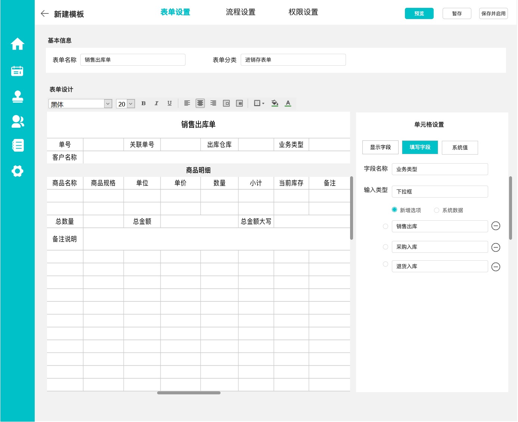Click the merge cells icon
518x422 pixels.
226,103
